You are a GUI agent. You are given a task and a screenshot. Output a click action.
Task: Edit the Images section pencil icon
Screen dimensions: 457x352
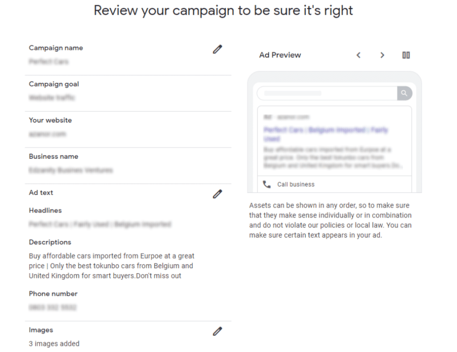point(217,331)
